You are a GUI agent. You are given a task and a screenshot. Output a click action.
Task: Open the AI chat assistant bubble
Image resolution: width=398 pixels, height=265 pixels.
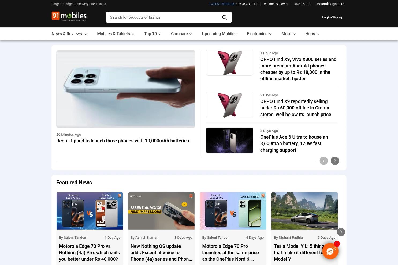(x=330, y=251)
